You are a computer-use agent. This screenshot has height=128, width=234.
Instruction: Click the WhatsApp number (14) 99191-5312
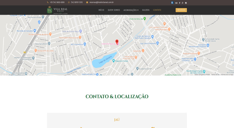click(77, 2)
